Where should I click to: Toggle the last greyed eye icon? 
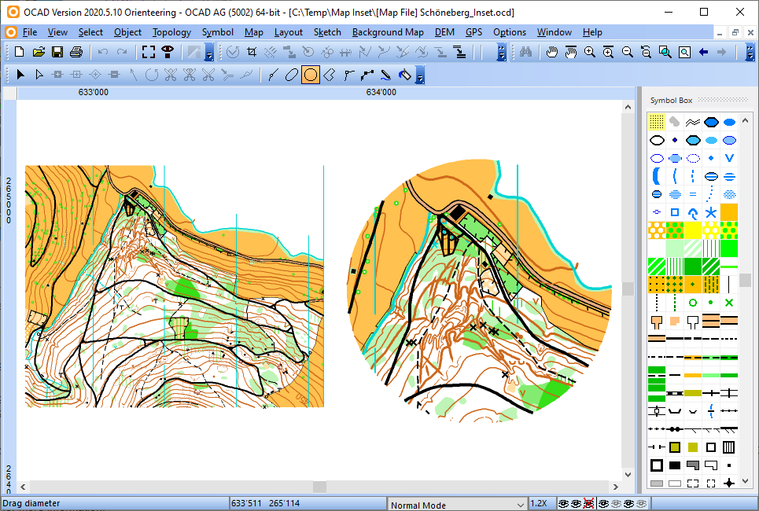(641, 504)
